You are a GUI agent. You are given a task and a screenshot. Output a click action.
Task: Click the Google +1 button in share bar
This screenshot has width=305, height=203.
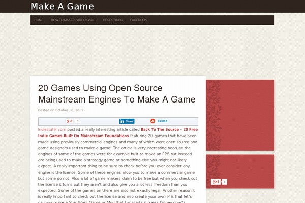coord(70,121)
